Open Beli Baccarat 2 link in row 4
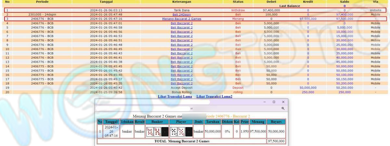390x146 pixels. pos(182,23)
